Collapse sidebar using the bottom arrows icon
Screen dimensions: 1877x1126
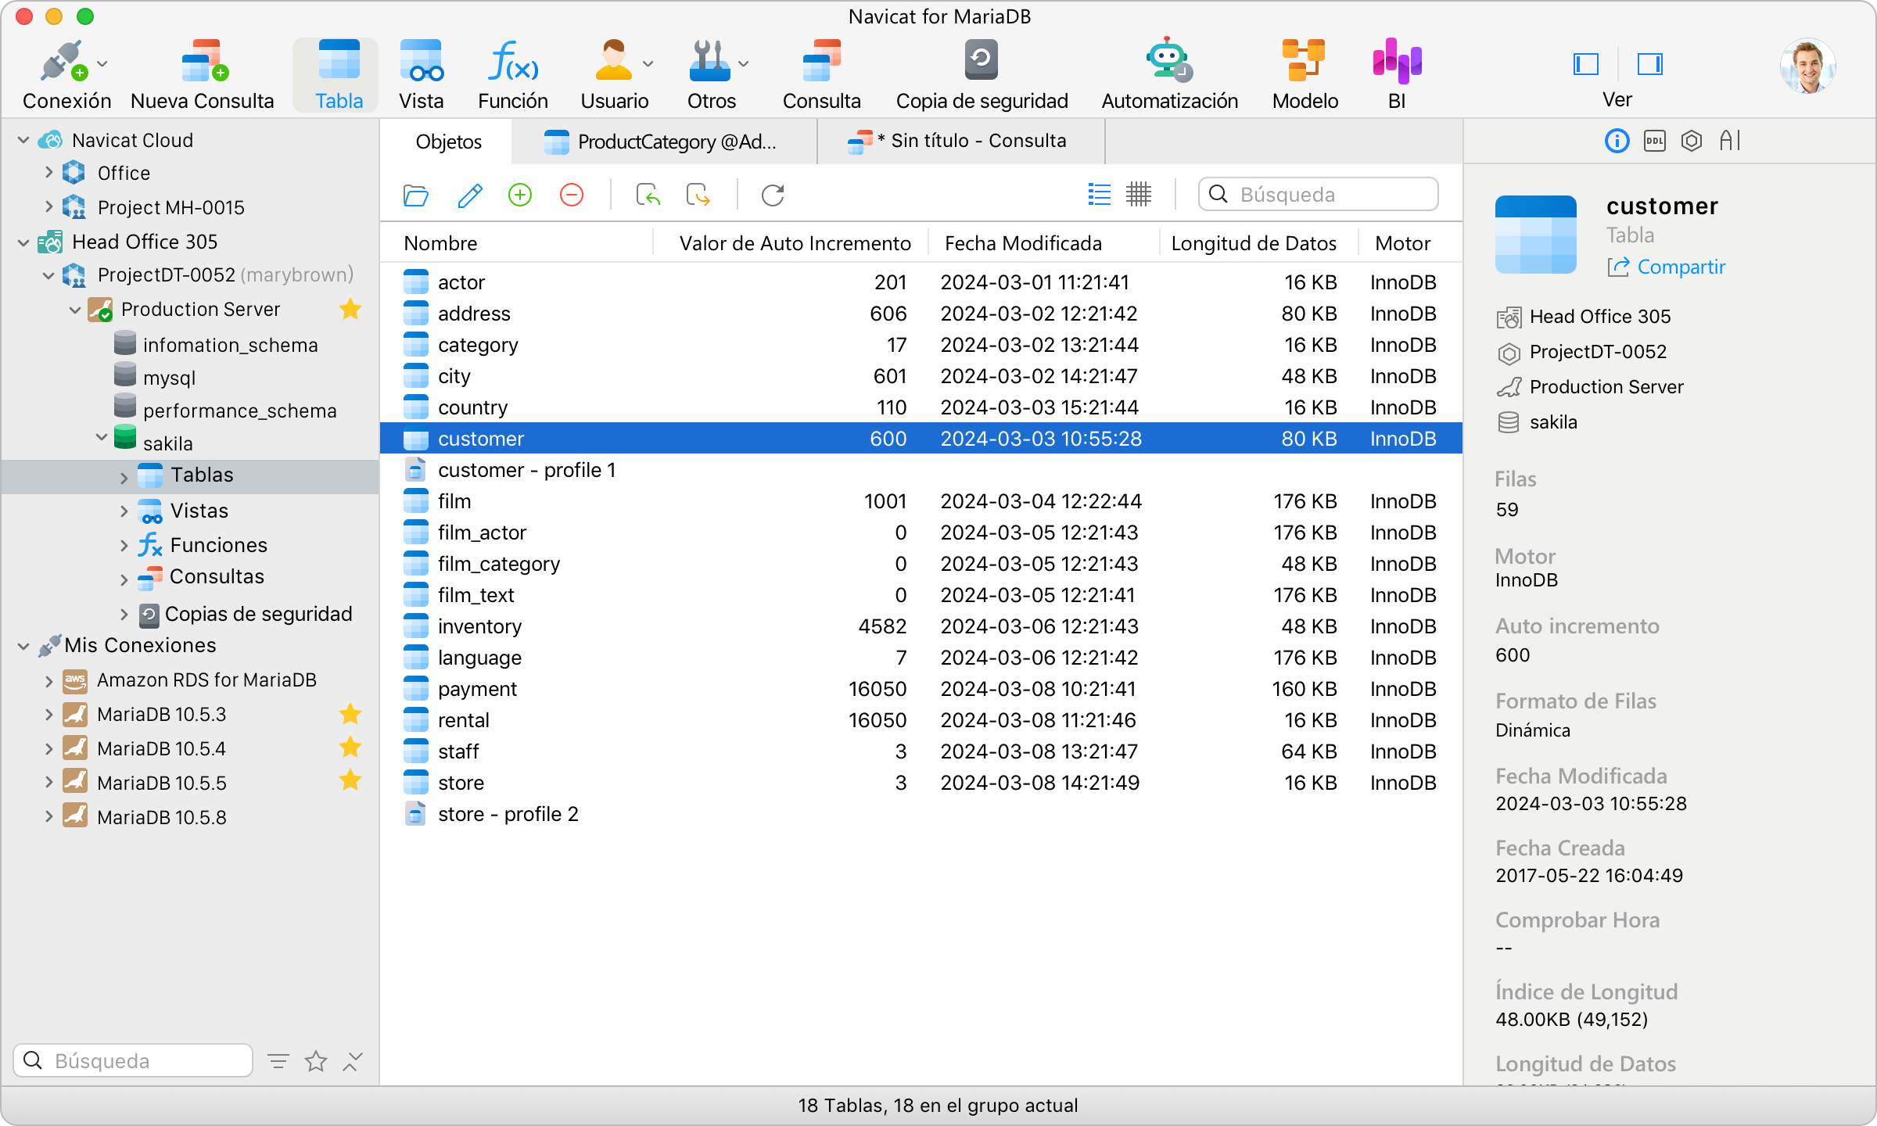tap(353, 1061)
